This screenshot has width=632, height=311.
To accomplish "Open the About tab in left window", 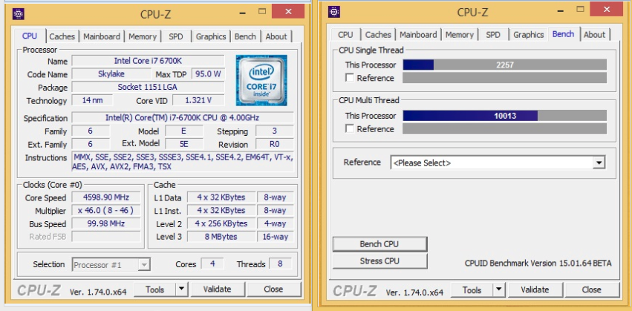I will pos(276,36).
